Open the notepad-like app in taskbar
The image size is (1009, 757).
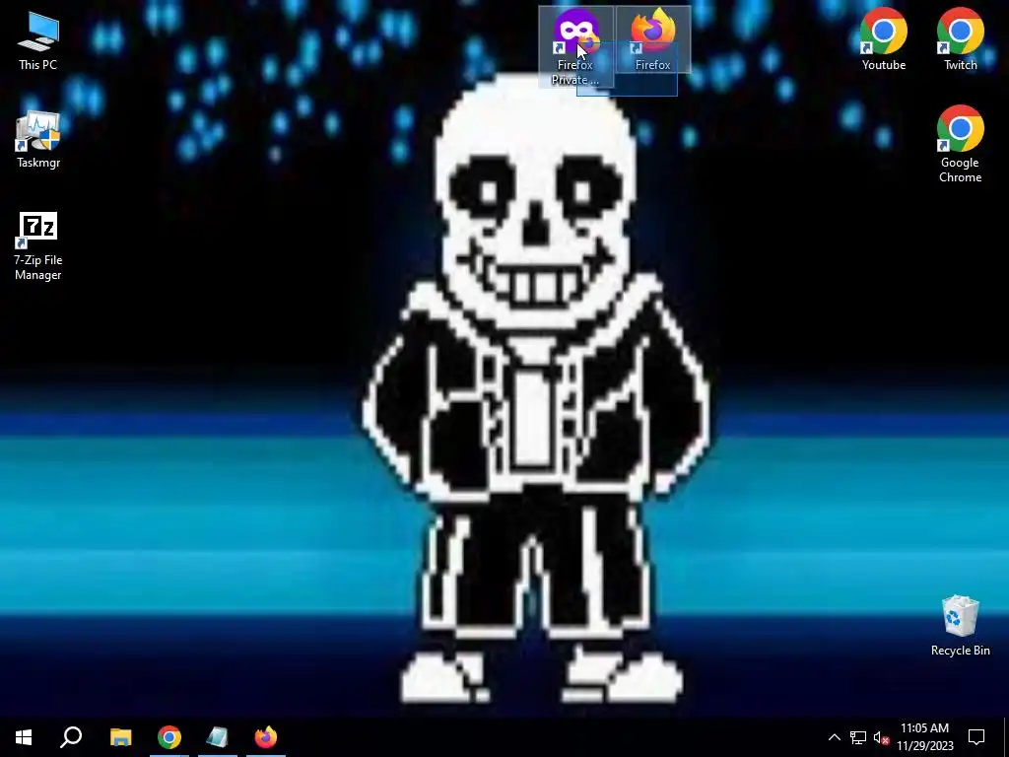[x=218, y=737]
